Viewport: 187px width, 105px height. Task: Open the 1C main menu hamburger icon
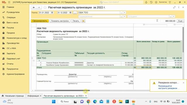(9, 2)
